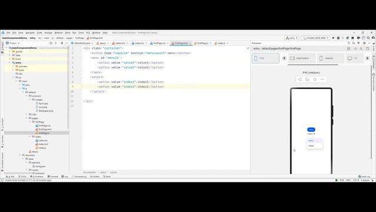Screen dimensions: 376x212
Task: Click the Project panel settings gear icon
Action: pos(62,43)
